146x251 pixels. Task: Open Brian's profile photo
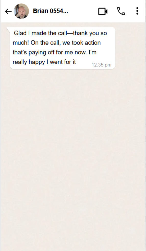pyautogui.click(x=21, y=11)
